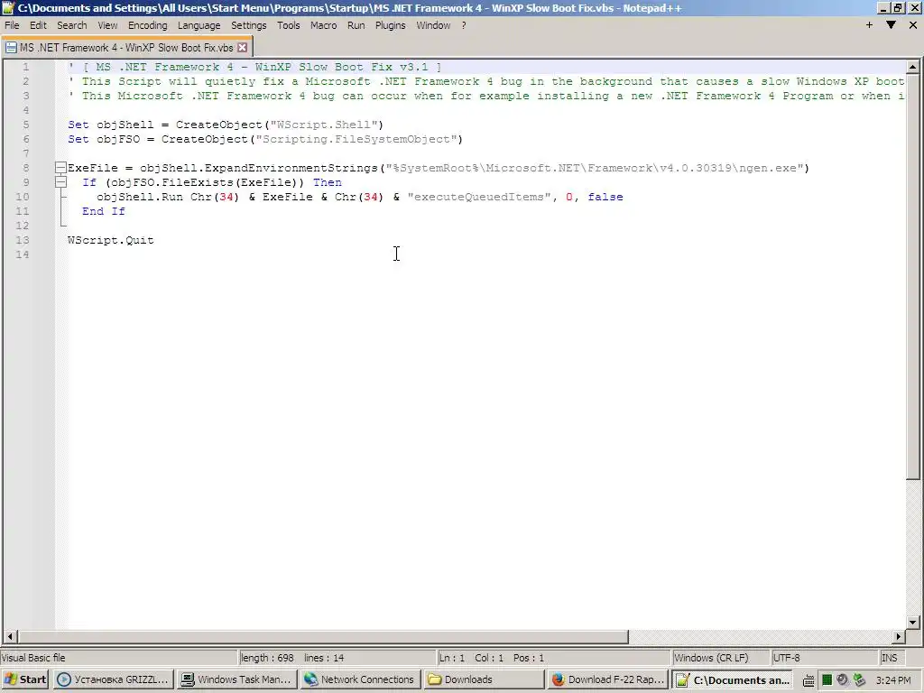Open the Run menu
The height and width of the screenshot is (693, 924).
click(356, 25)
